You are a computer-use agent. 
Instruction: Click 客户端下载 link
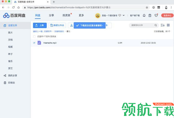(135, 15)
